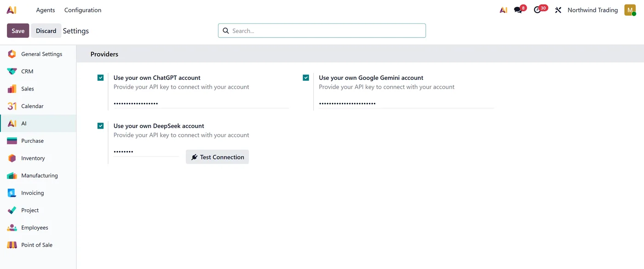Click the Project sidebar label

pyautogui.click(x=30, y=210)
